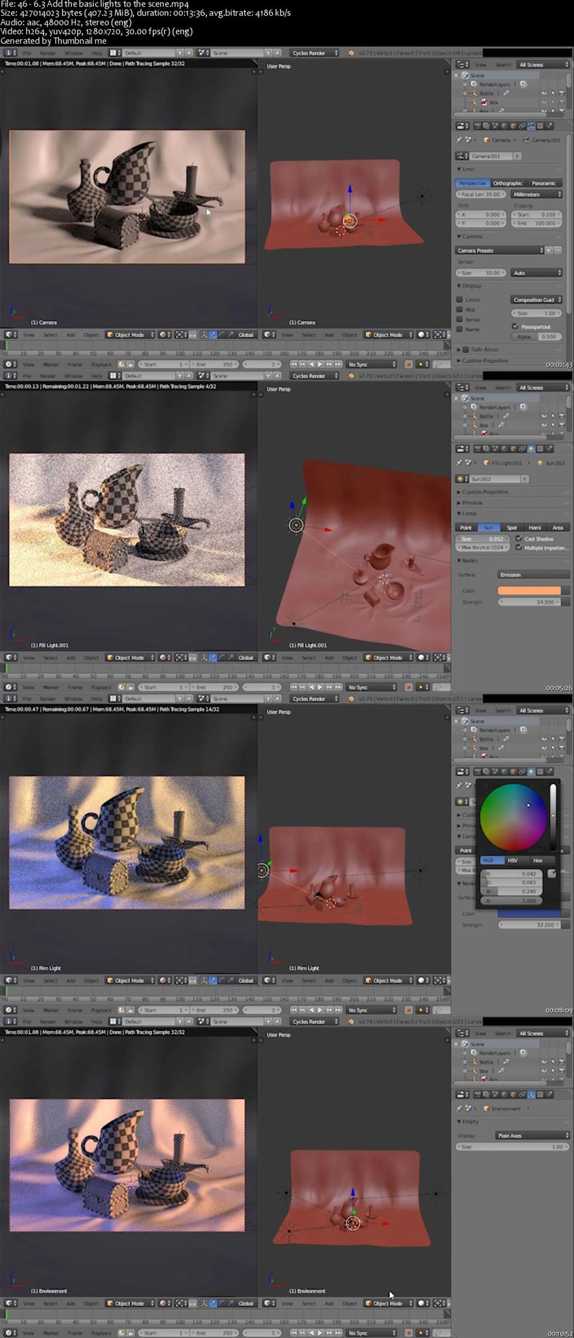Click the Max Bounce 1024 field

click(483, 547)
